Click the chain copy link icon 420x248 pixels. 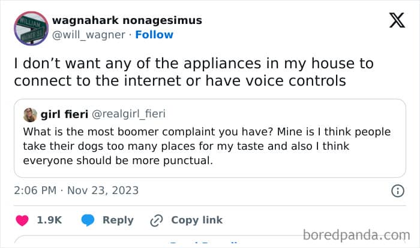(156, 220)
